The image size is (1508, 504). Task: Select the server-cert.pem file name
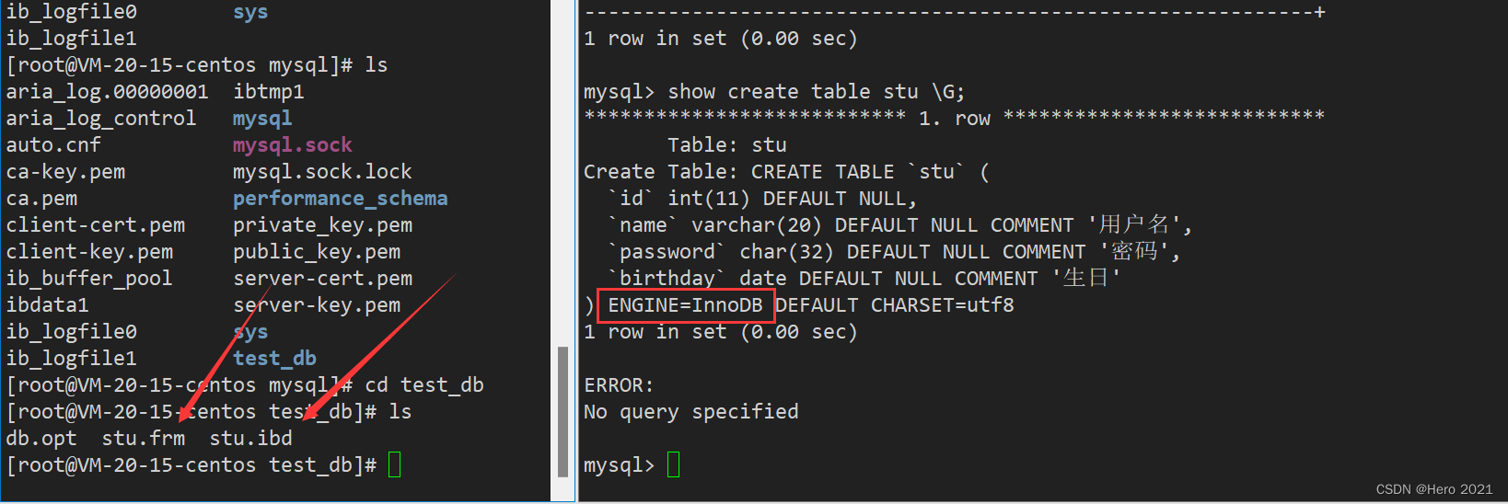[323, 279]
